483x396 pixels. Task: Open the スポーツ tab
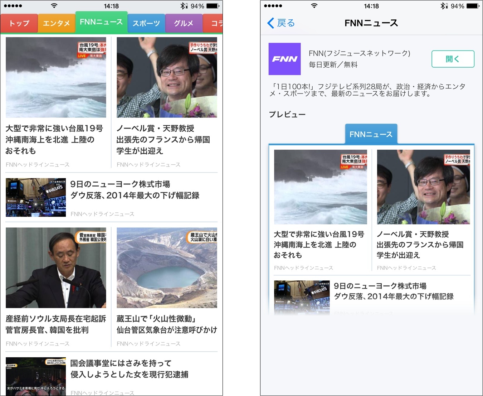(146, 23)
